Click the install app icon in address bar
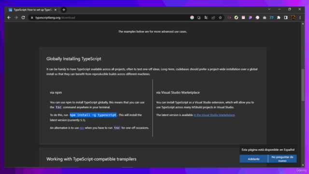 coord(199,17)
